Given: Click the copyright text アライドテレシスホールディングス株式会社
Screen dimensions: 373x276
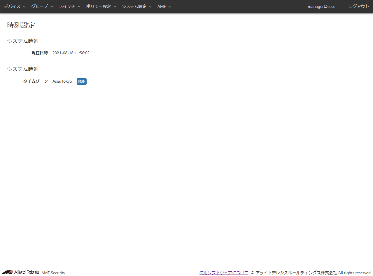Looking at the screenshot, I should [x=296, y=273].
